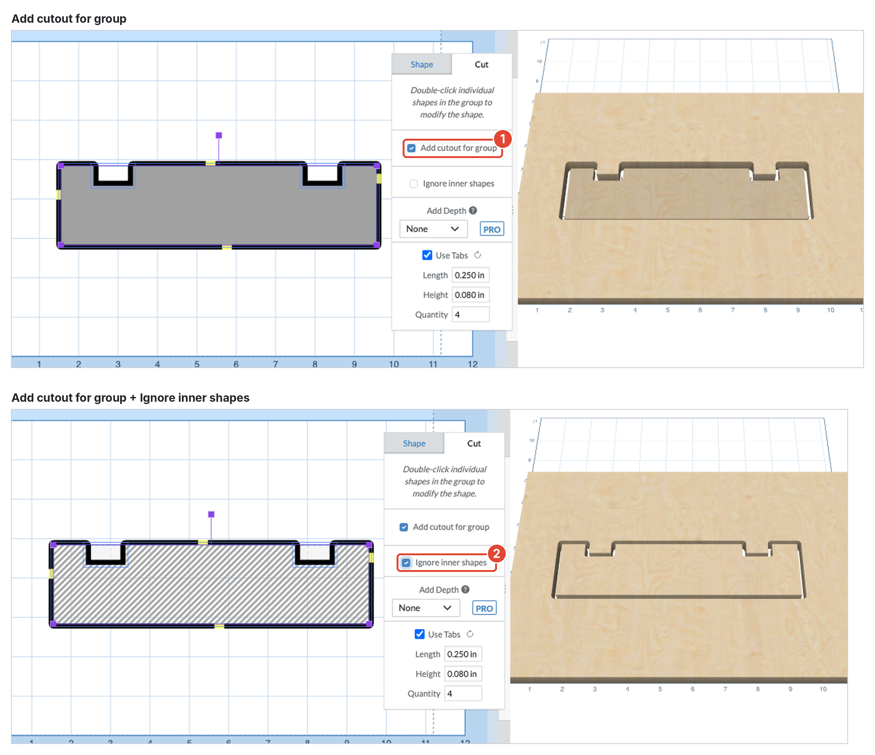Screen dimensions: 875x755
Task: Click the bottom-right resize handle of top shape
Action: pos(377,245)
